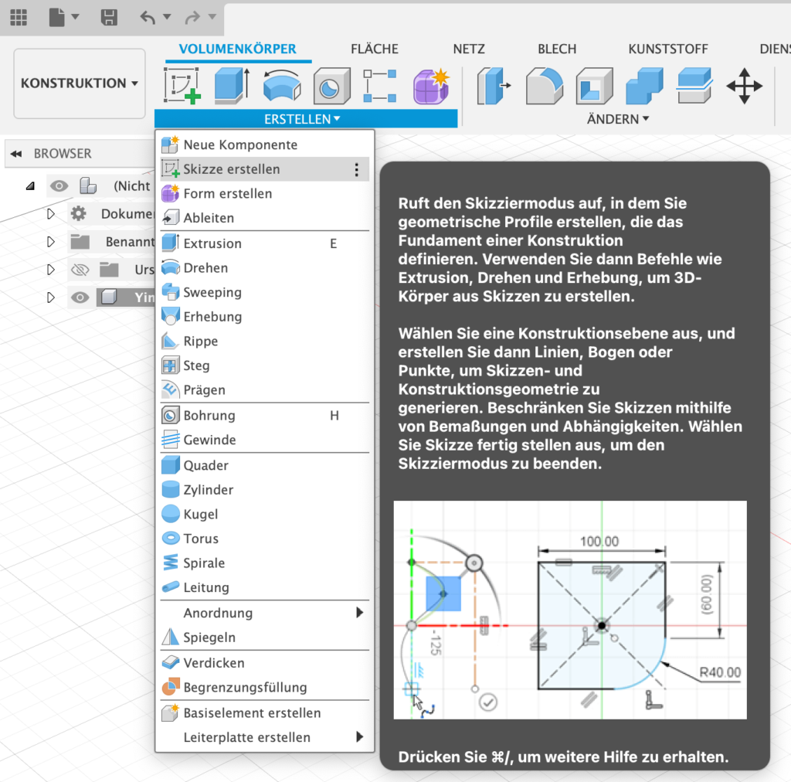This screenshot has width=791, height=782.
Task: Click the Bohrung toolbar icon
Action: (331, 86)
